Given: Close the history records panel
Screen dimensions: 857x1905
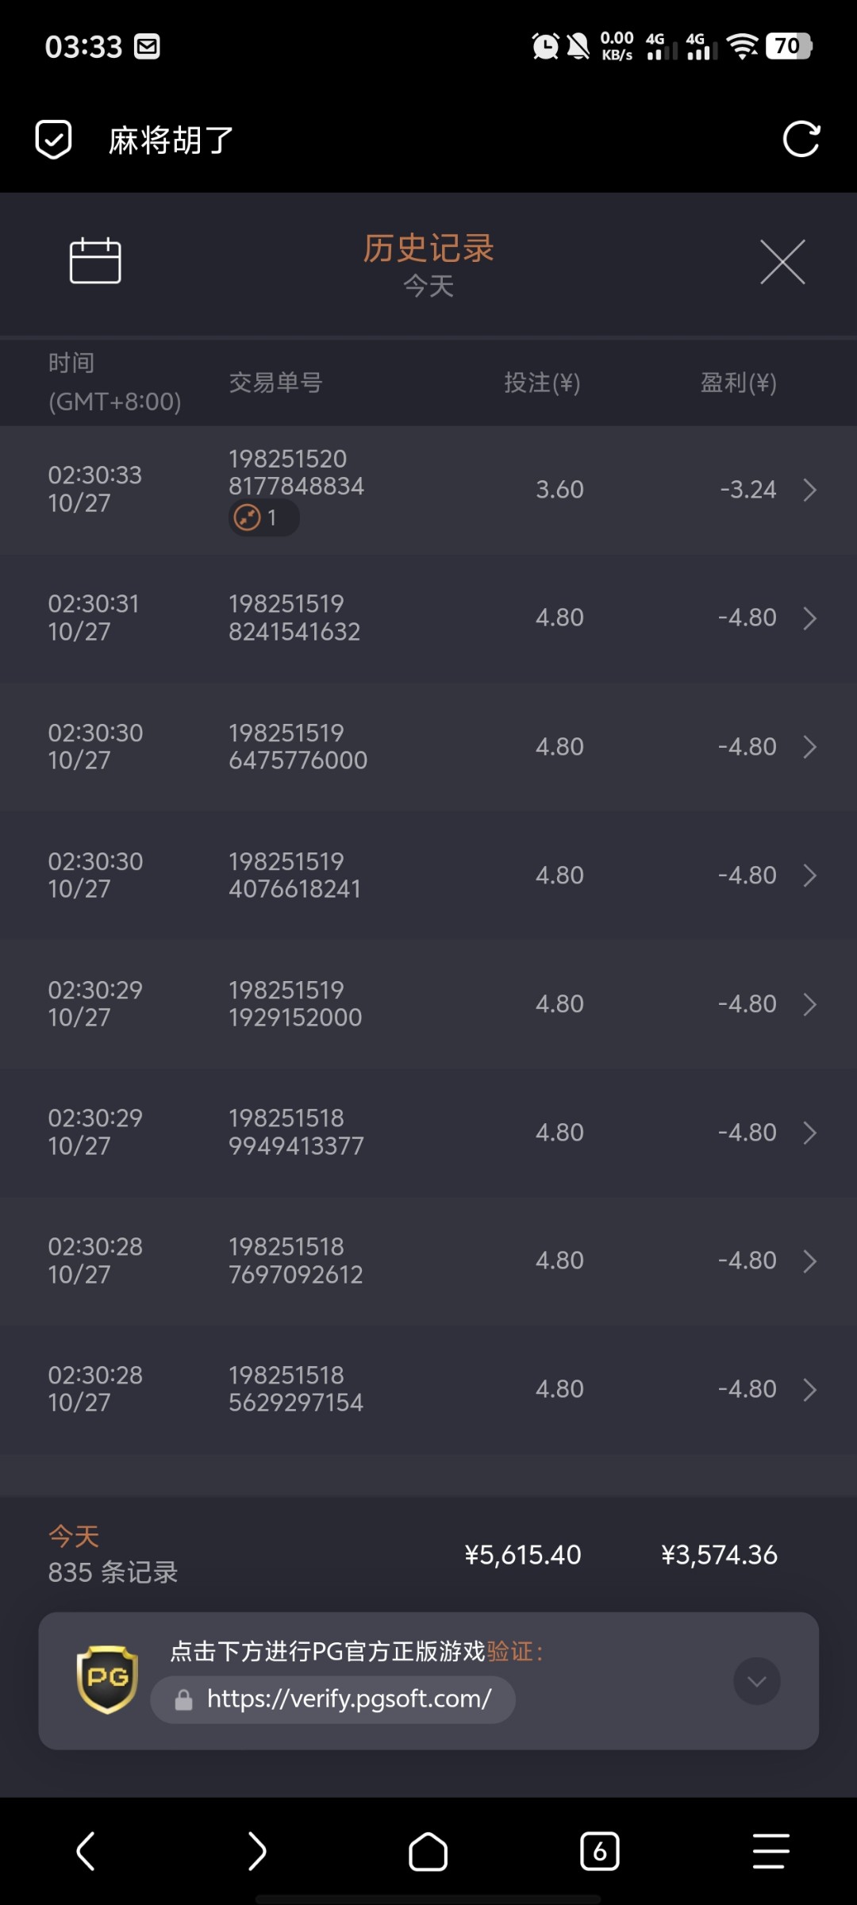Looking at the screenshot, I should pos(782,262).
